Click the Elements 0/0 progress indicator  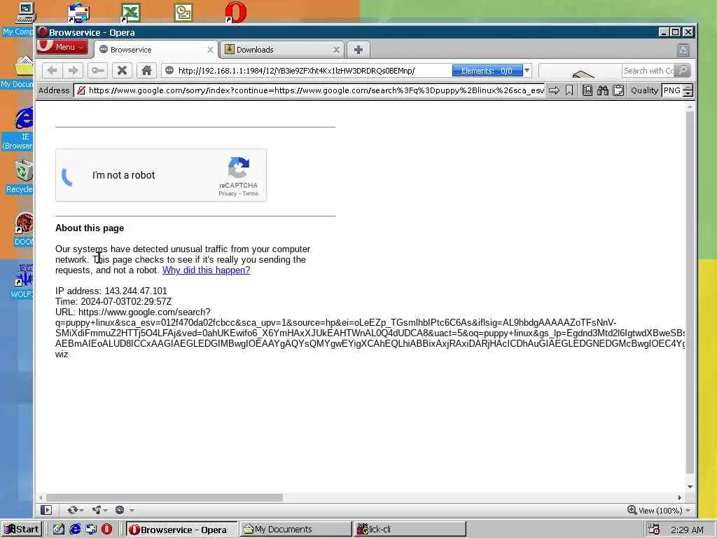click(x=487, y=71)
